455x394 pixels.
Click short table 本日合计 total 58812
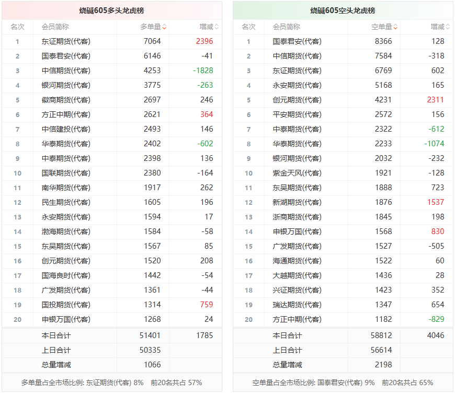[x=381, y=335]
